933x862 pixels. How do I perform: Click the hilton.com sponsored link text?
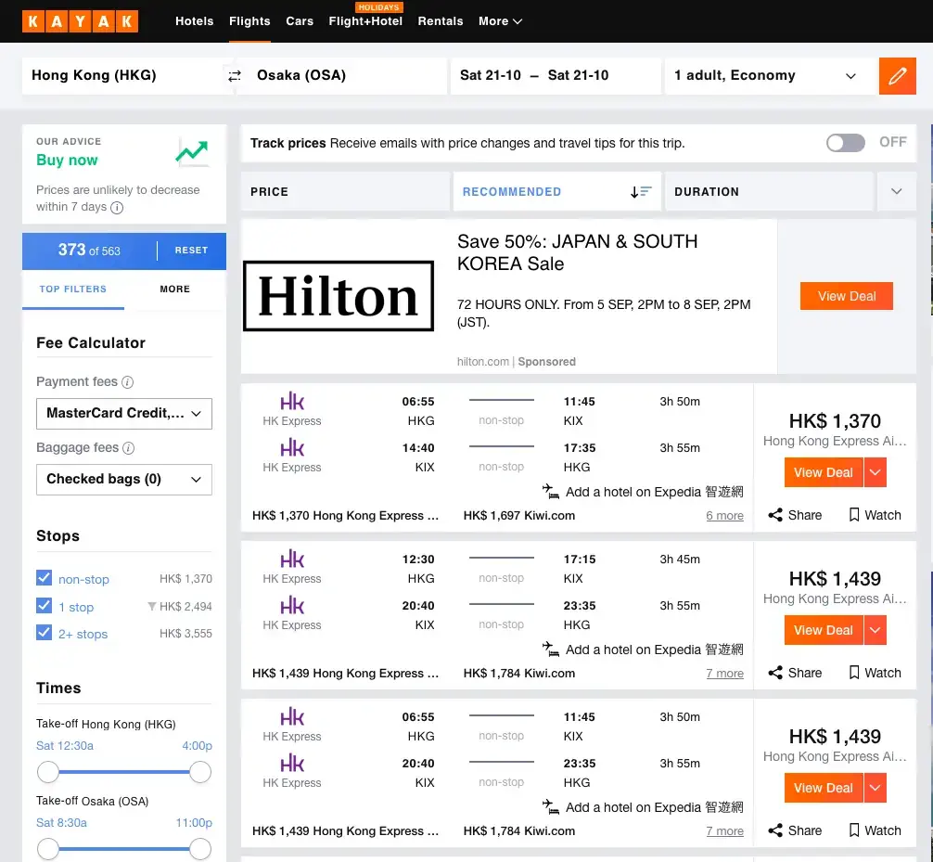click(483, 362)
